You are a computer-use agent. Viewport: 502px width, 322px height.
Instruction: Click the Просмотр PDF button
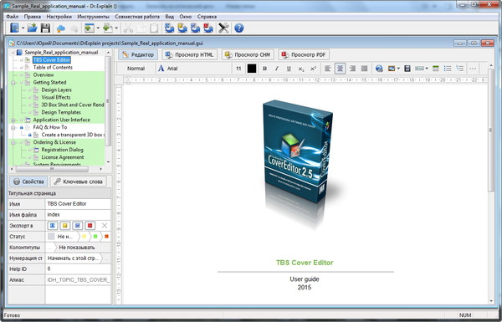304,54
